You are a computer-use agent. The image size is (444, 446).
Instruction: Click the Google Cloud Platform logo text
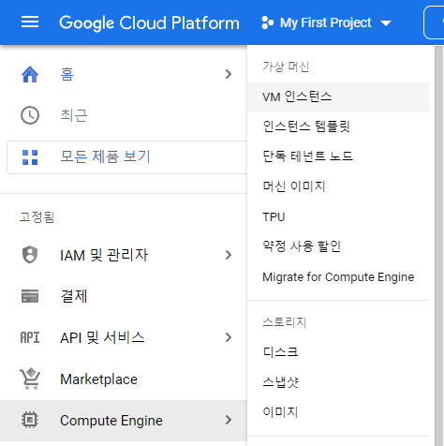pyautogui.click(x=149, y=22)
